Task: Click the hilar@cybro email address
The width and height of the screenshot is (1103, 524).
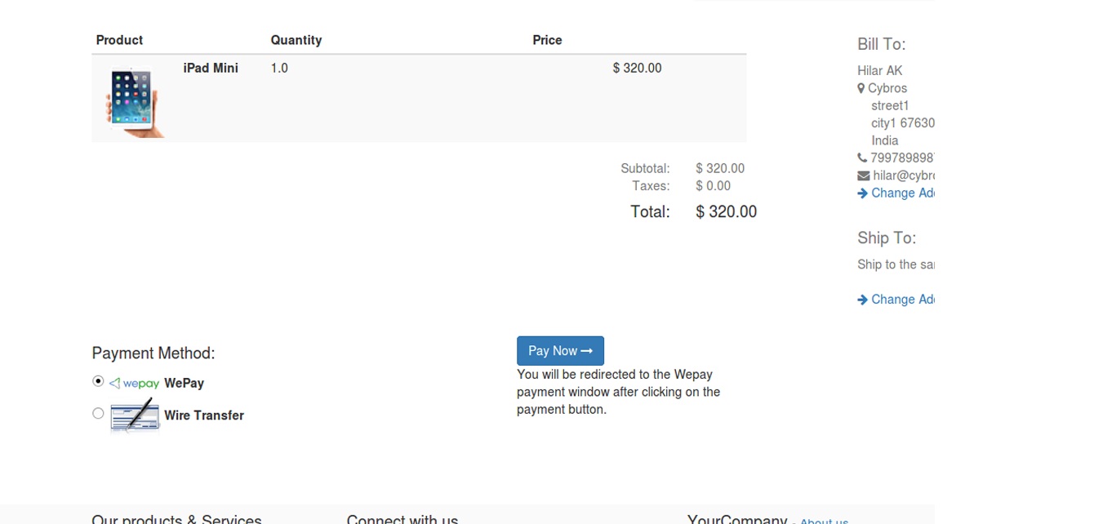Action: [x=904, y=175]
